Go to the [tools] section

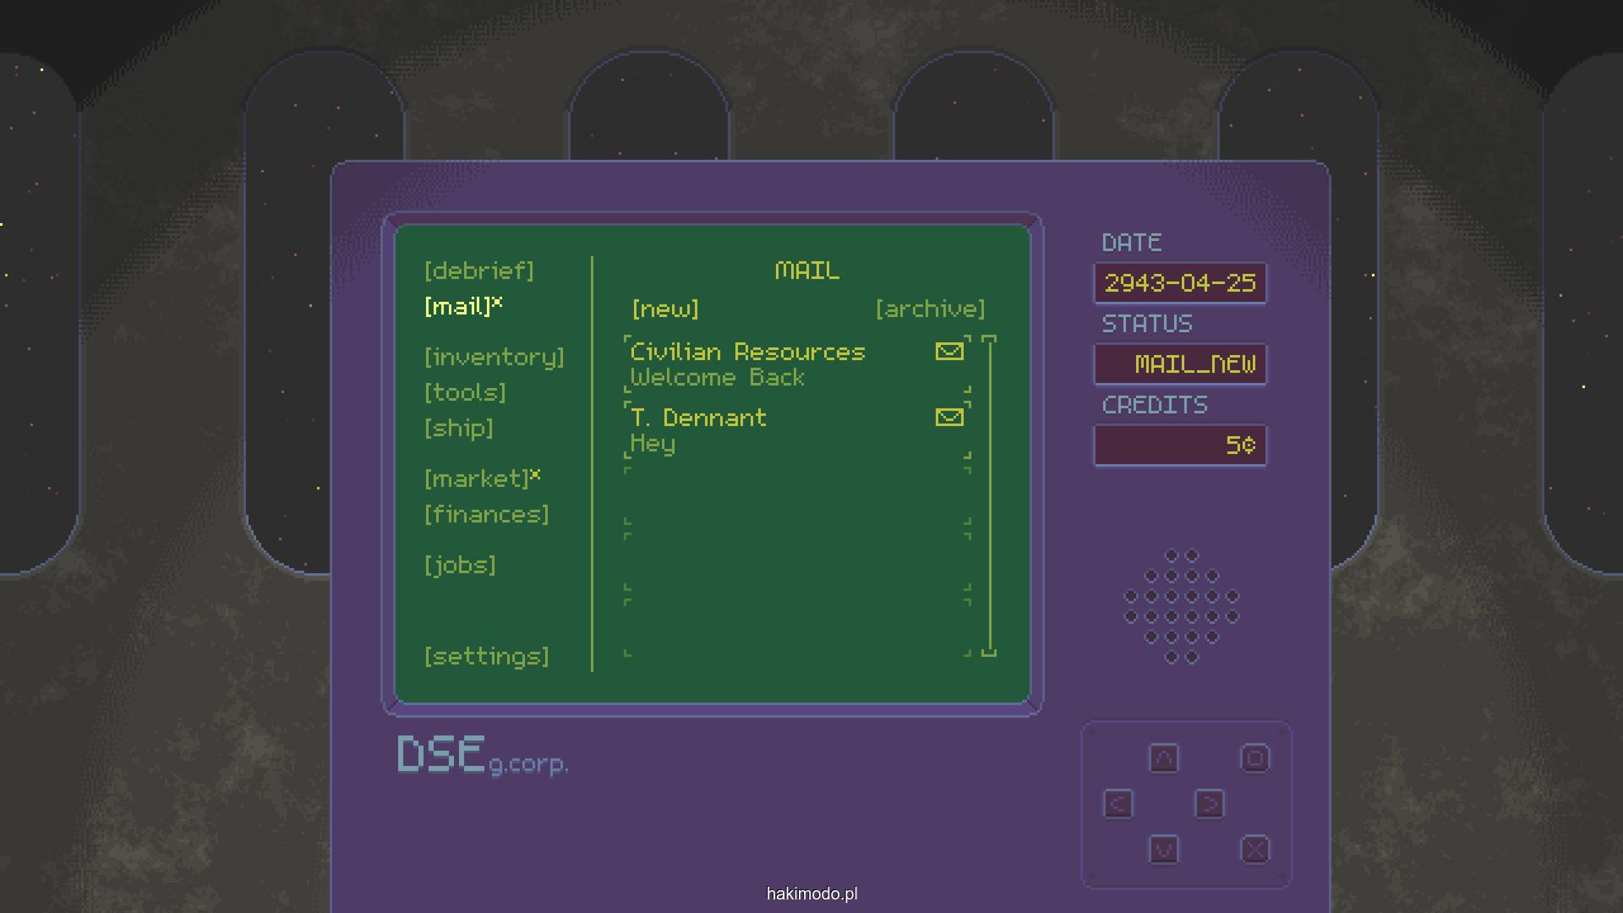(465, 392)
